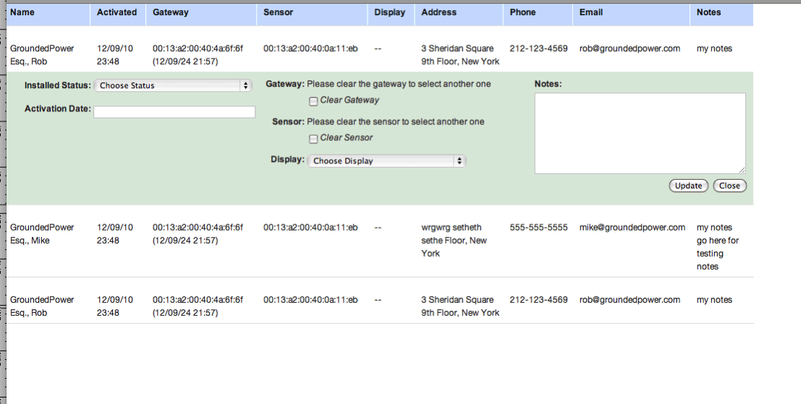Select the Phone column header

(522, 12)
